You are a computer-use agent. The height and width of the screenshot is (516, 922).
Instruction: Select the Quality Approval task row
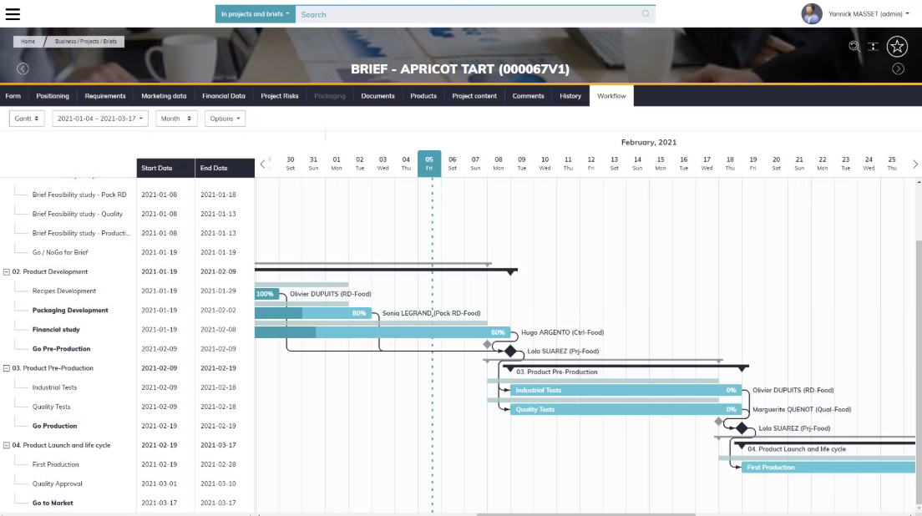tap(128, 483)
